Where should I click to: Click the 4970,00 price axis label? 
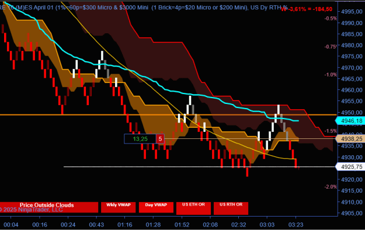coord(352,68)
